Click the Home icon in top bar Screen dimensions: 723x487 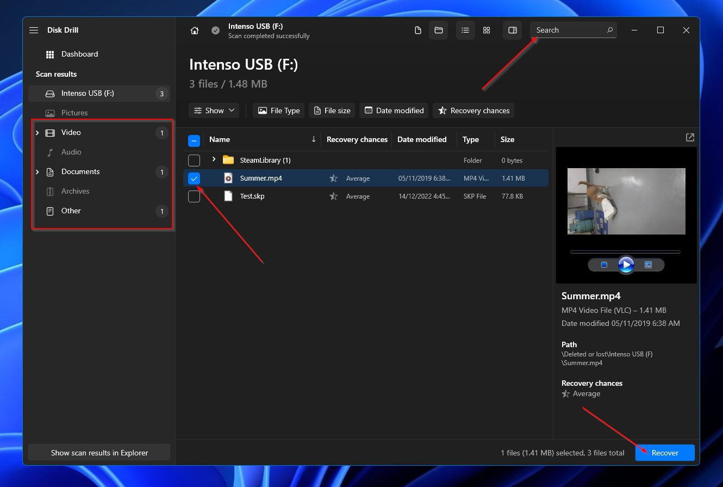tap(195, 30)
